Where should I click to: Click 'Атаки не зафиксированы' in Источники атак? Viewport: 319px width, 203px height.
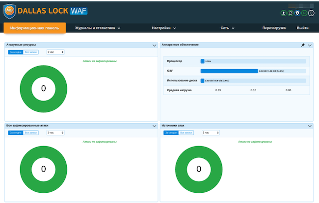(x=255, y=142)
